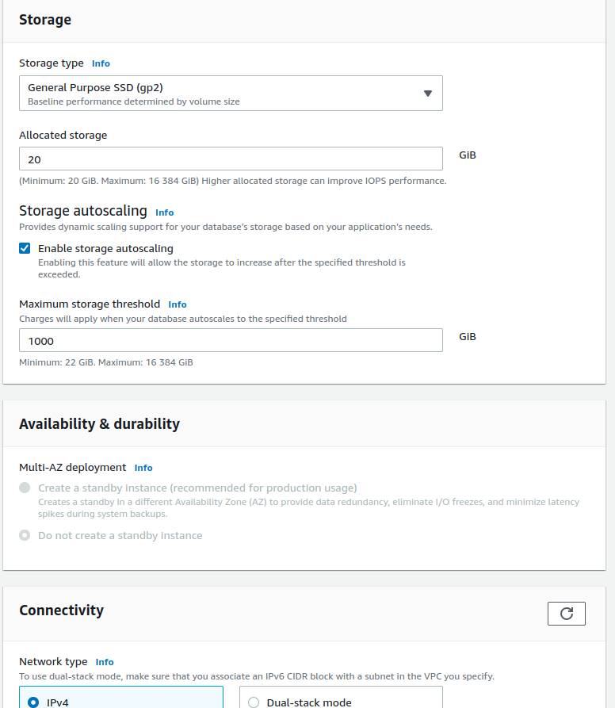Focus the Maximum storage threshold field
This screenshot has height=708, width=615.
click(x=230, y=340)
